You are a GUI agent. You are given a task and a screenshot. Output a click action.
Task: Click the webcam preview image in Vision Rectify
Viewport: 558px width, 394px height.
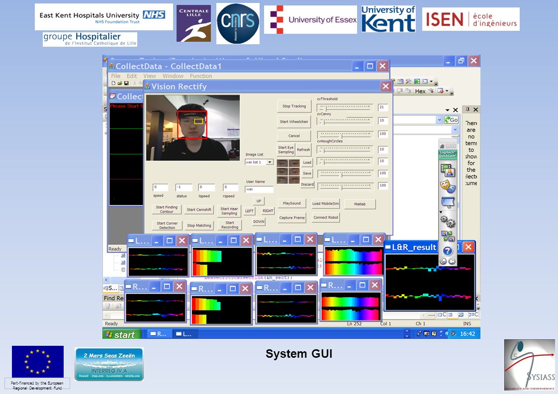point(193,128)
